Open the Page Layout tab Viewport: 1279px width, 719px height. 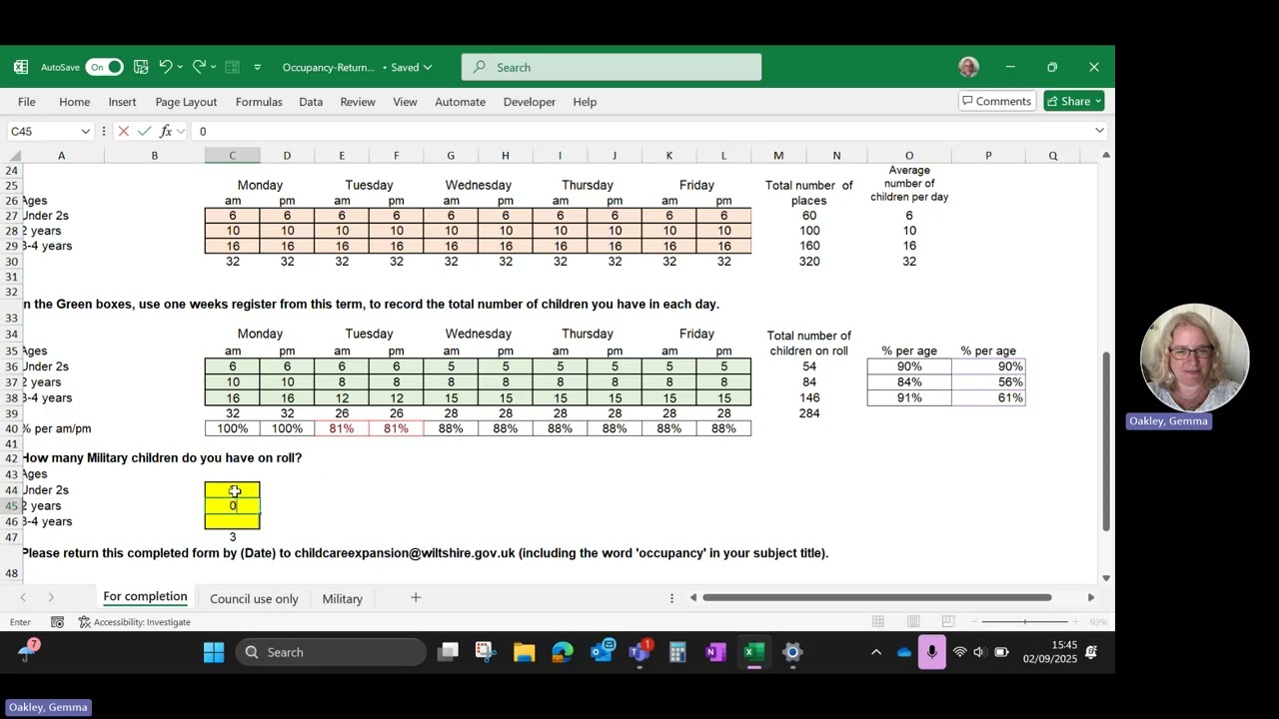186,102
